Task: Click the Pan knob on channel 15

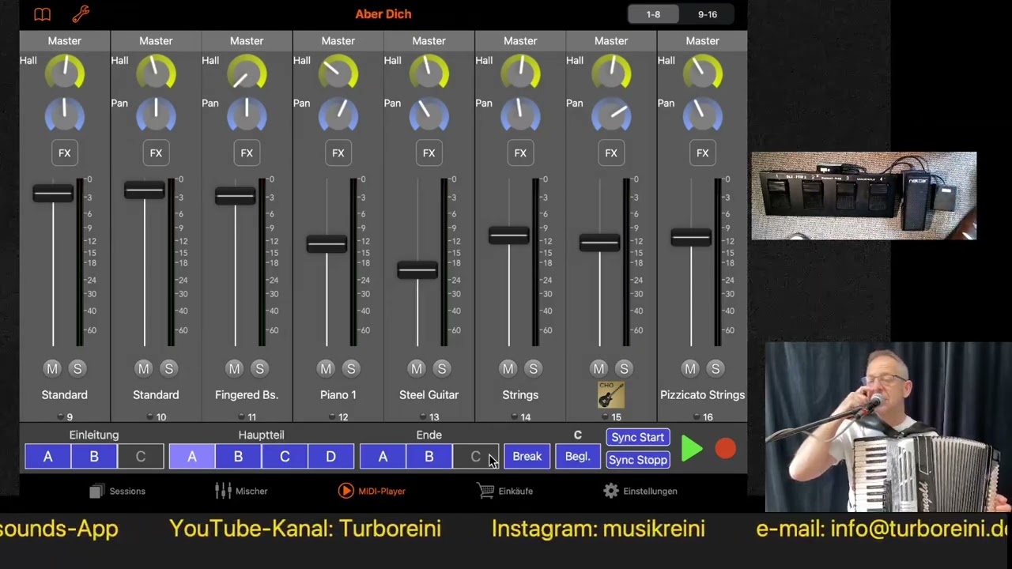Action: 611,115
